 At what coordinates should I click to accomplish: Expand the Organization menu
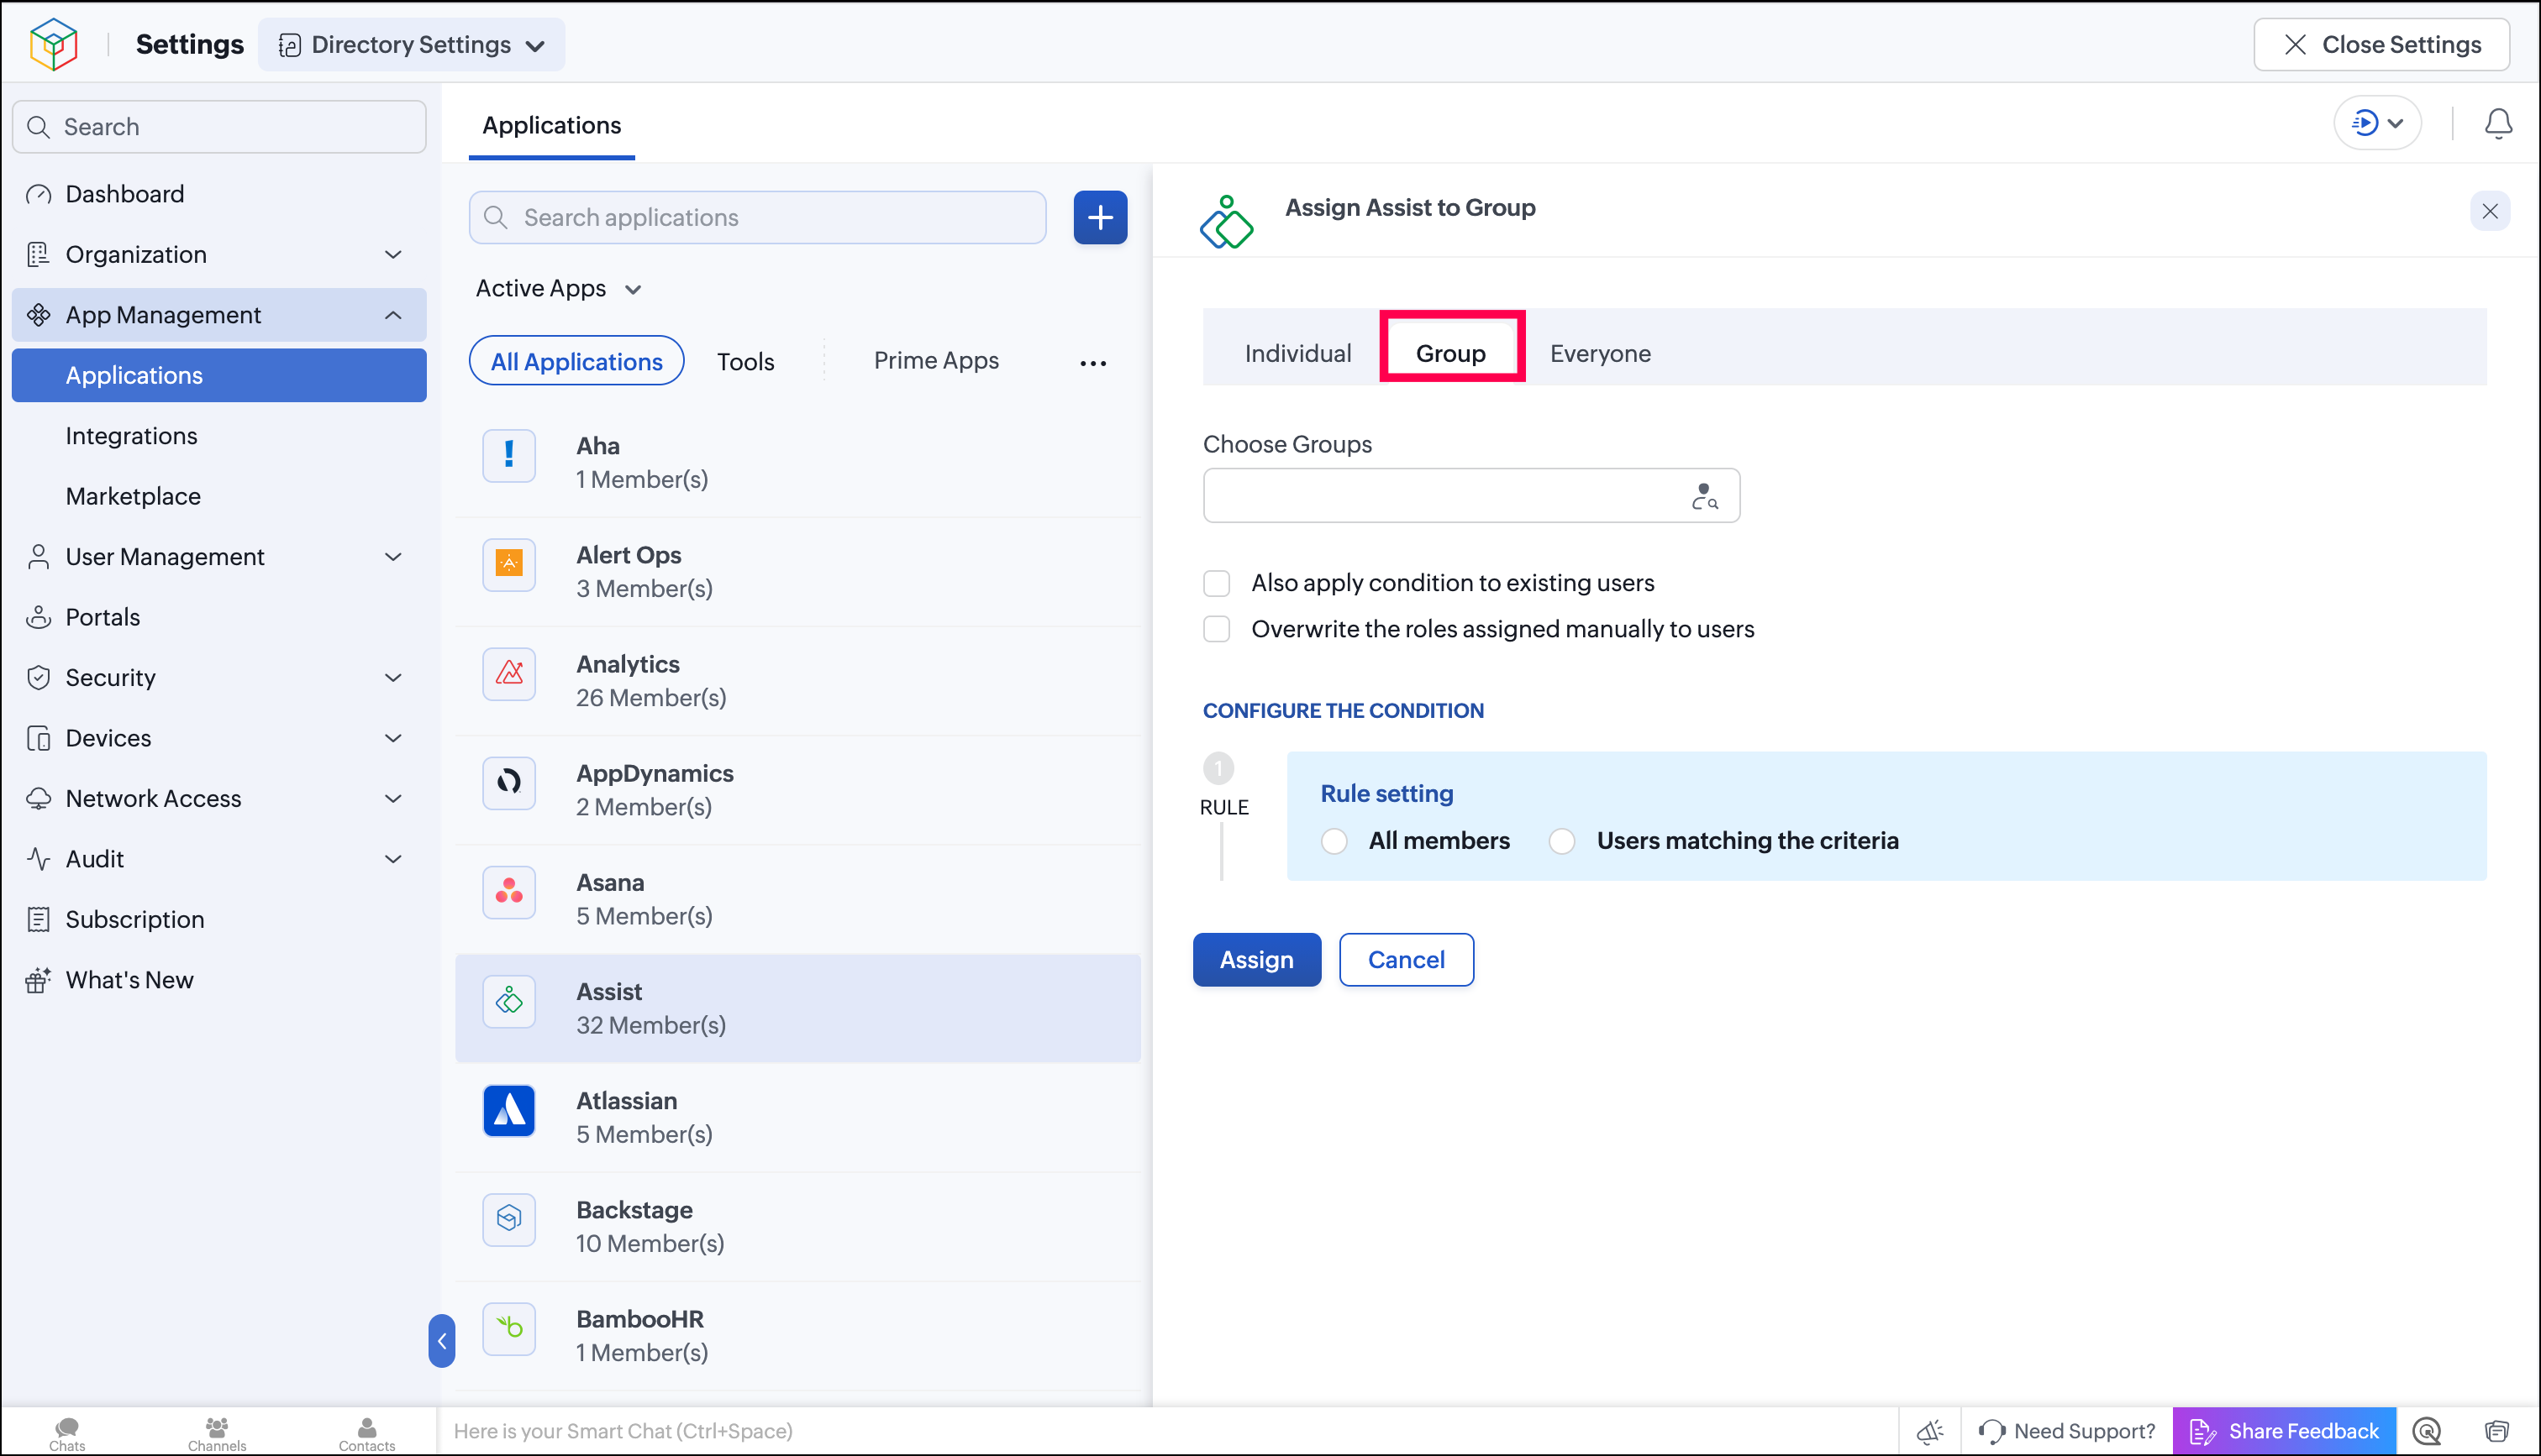[x=393, y=255]
